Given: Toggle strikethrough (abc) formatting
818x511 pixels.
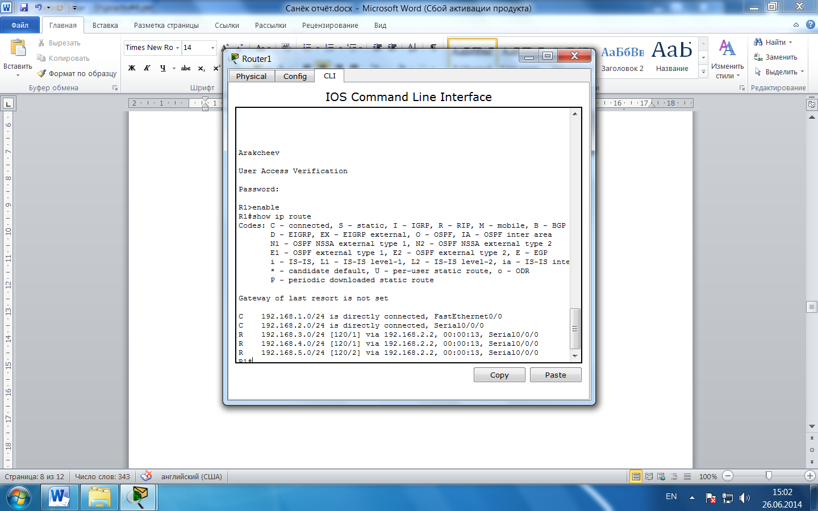Looking at the screenshot, I should (x=186, y=68).
